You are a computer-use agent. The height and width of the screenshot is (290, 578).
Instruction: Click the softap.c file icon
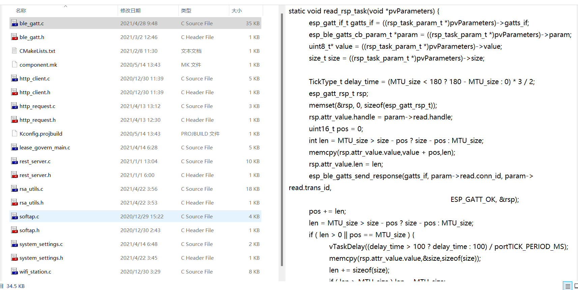[x=15, y=216]
